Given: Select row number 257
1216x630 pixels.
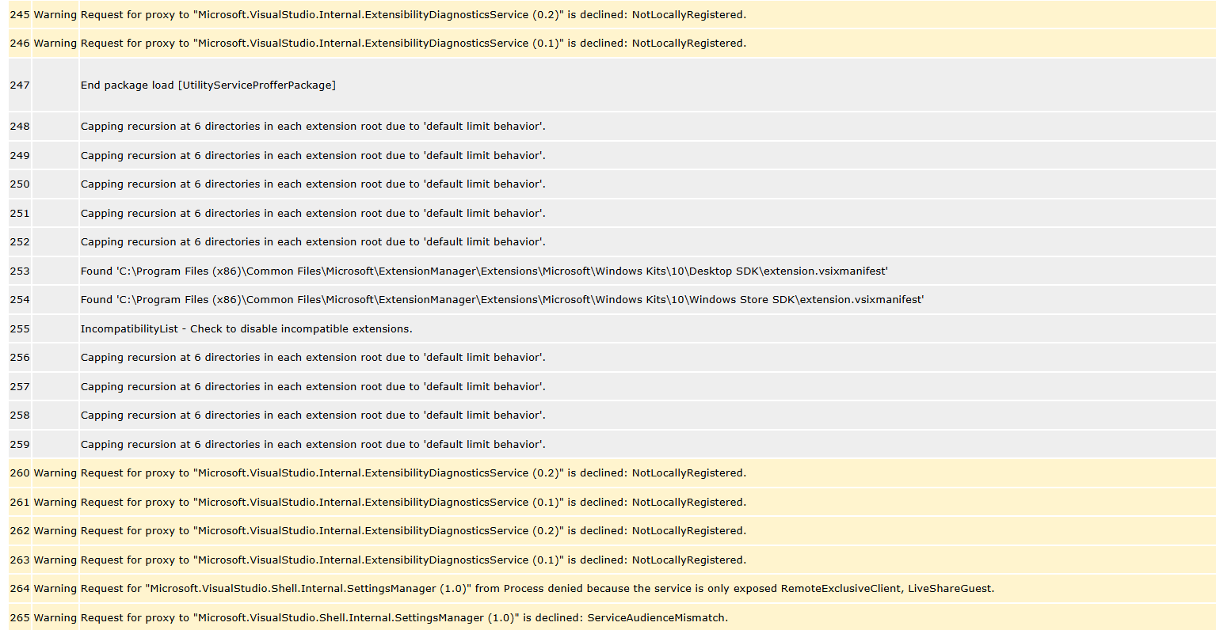Looking at the screenshot, I should pyautogui.click(x=20, y=387).
